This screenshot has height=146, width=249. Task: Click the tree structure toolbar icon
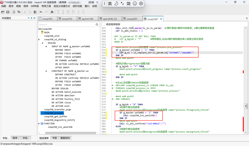click(x=19, y=12)
